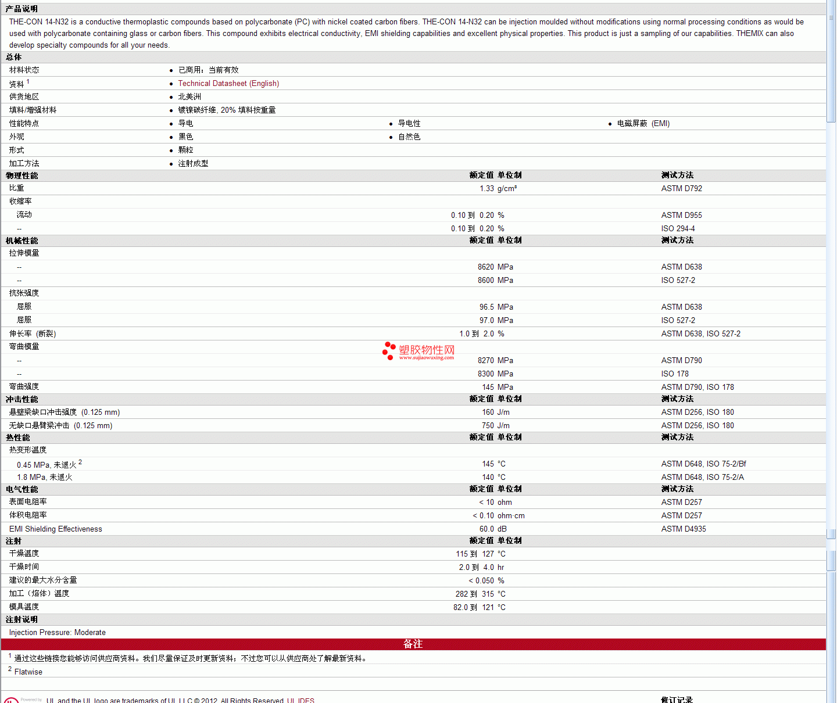Click the ASTM D4935 test method text
837x703 pixels.
point(684,529)
